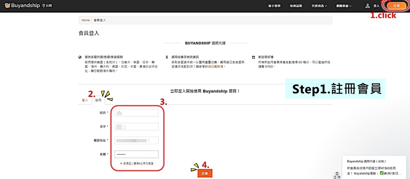Click the 台灣 location pin icon
The width and height of the screenshot is (410, 179).
(x=44, y=6)
